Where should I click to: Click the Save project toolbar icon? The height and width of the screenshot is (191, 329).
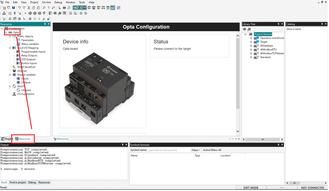(x=13, y=8)
